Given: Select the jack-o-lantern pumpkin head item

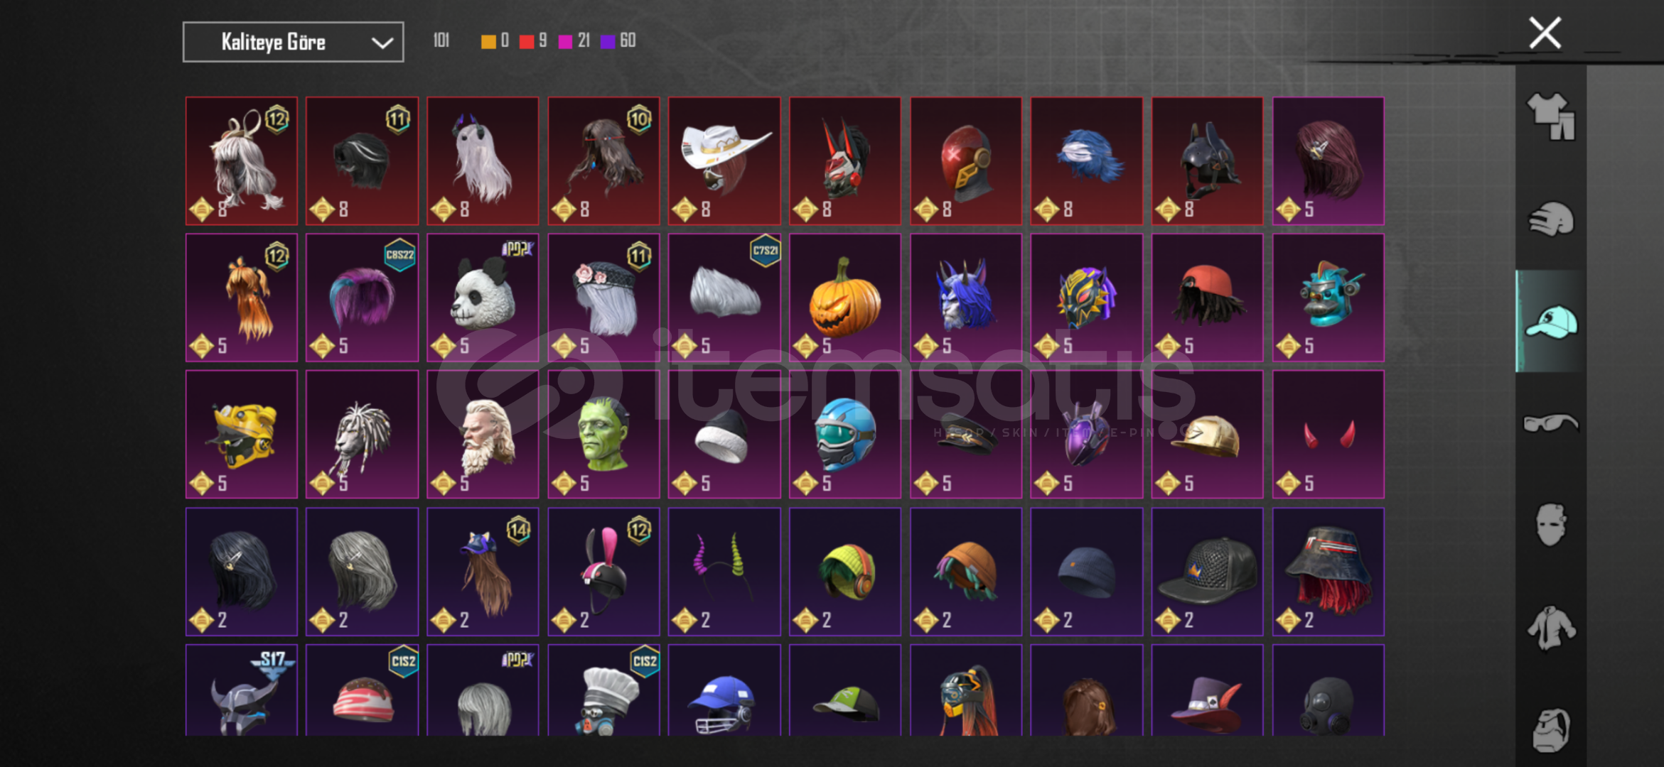Looking at the screenshot, I should point(845,298).
